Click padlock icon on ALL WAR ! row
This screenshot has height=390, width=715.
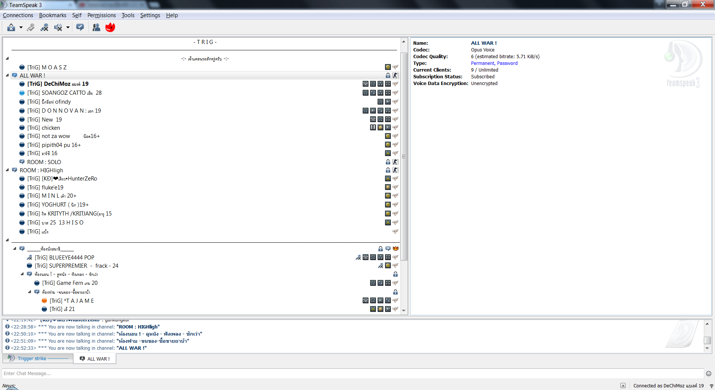[388, 75]
